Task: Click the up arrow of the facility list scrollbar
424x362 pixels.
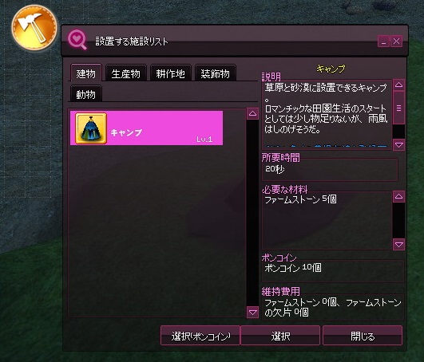Action: click(252, 114)
